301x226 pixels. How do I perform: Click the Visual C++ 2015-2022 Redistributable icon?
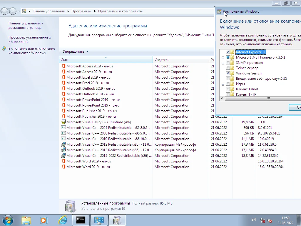point(63,155)
